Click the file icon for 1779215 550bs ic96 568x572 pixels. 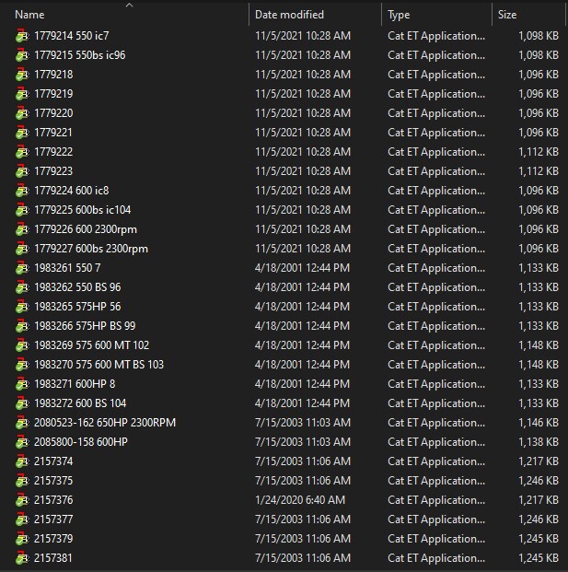[x=22, y=55]
